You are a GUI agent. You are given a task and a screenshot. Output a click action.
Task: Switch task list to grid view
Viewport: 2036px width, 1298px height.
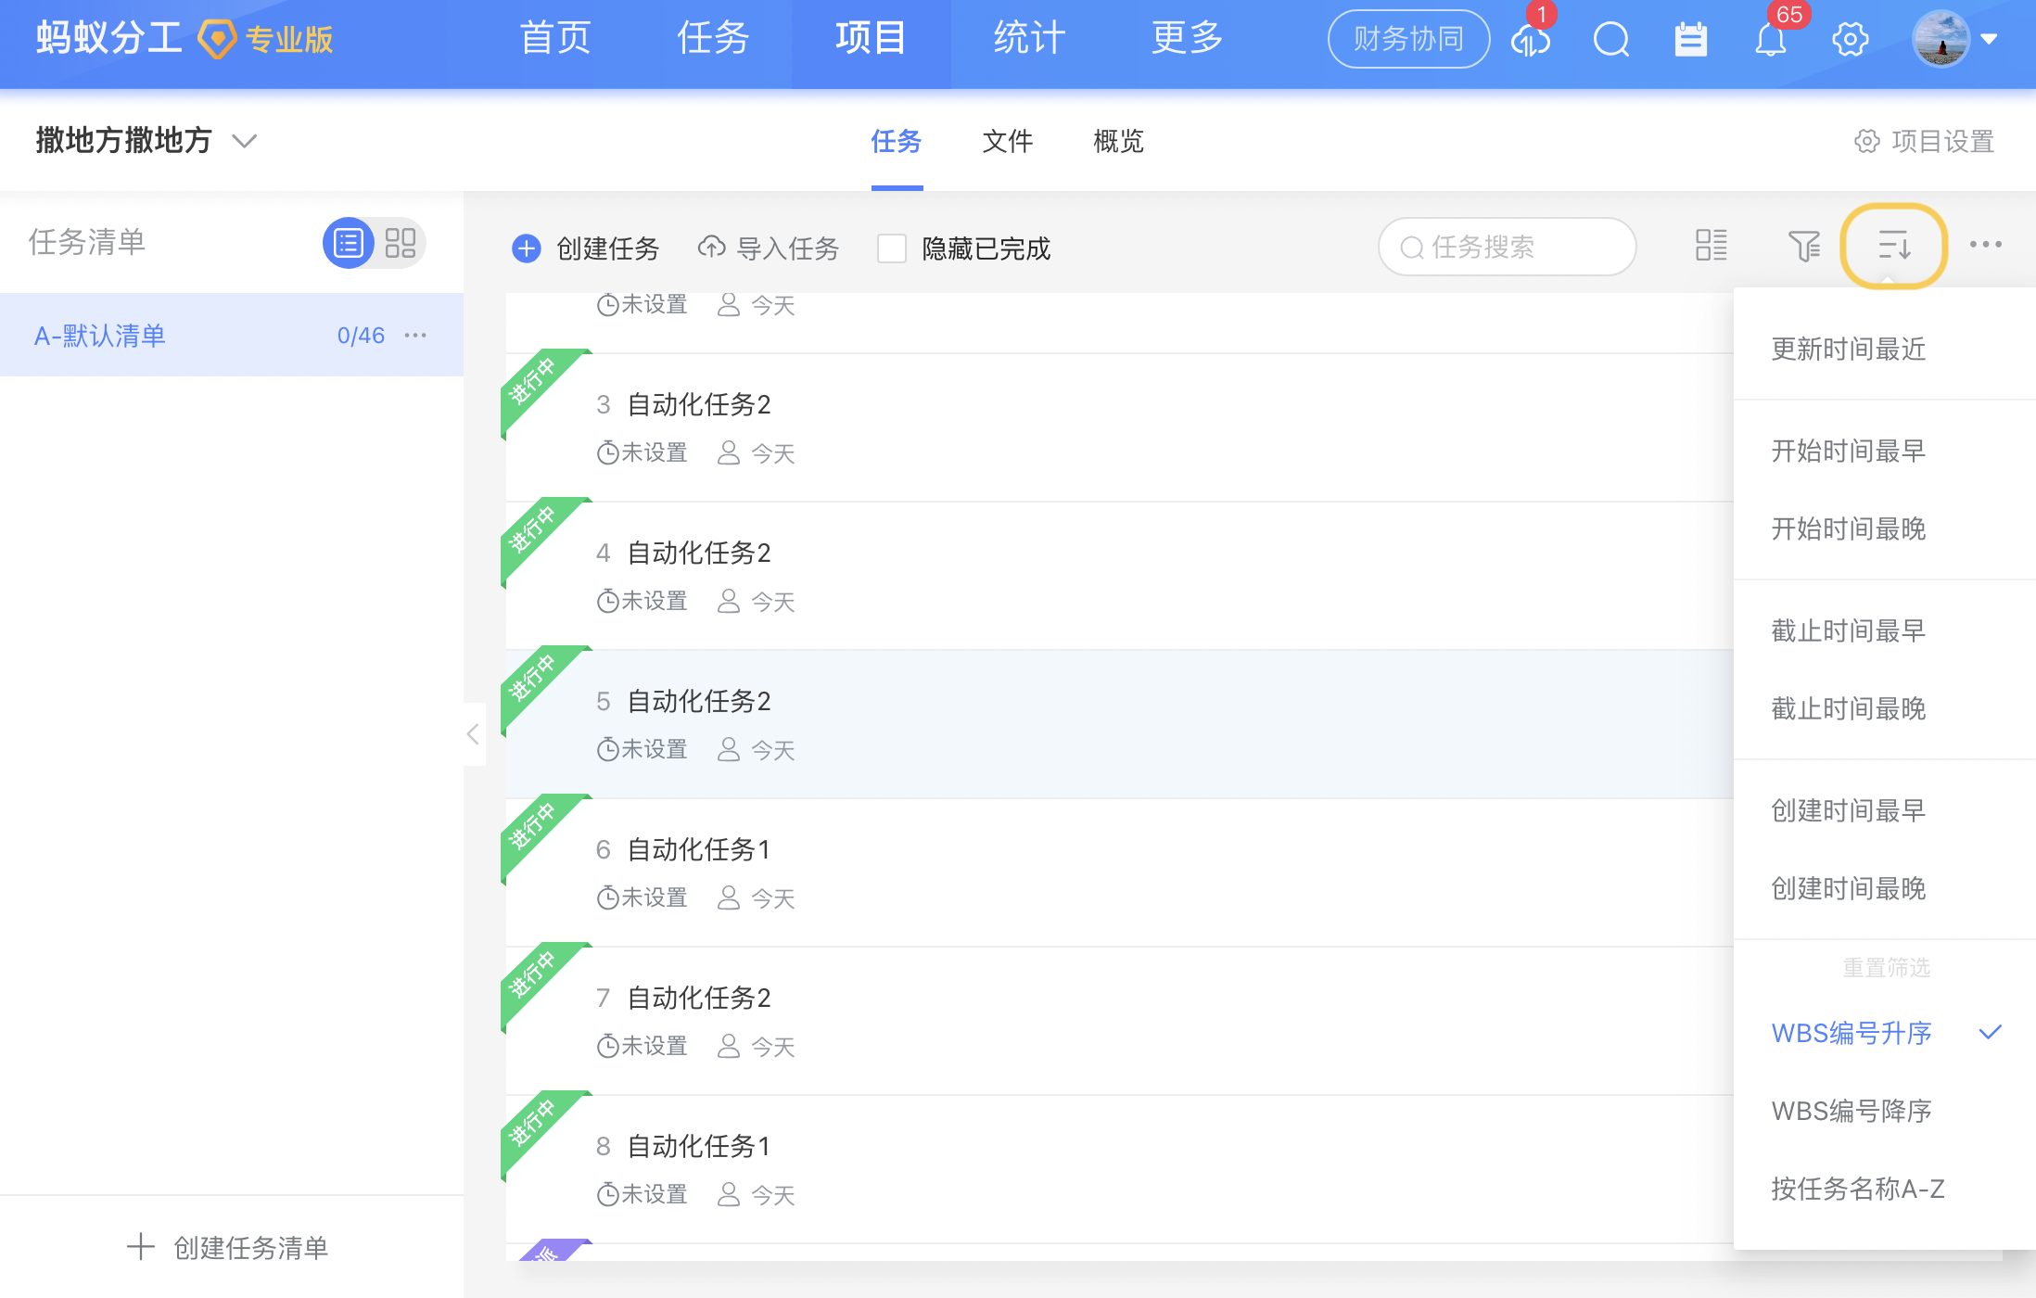point(401,243)
